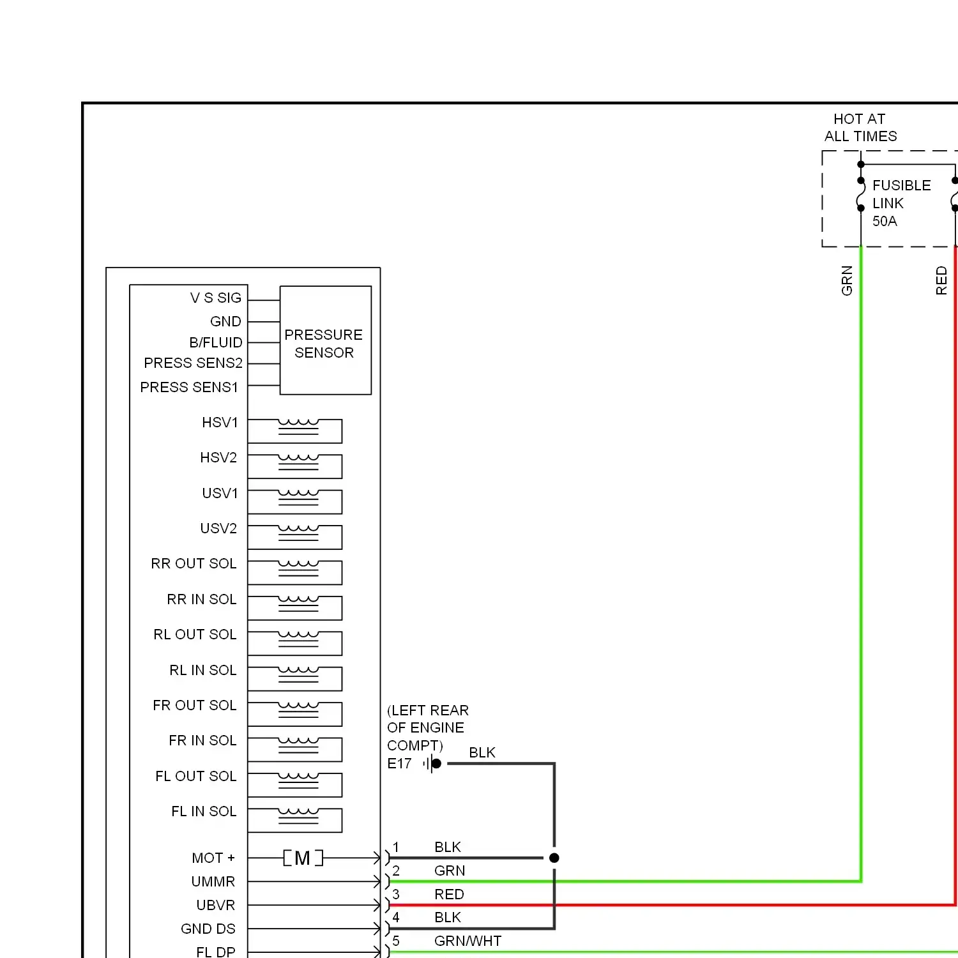Click connector pin number 2

click(x=396, y=871)
